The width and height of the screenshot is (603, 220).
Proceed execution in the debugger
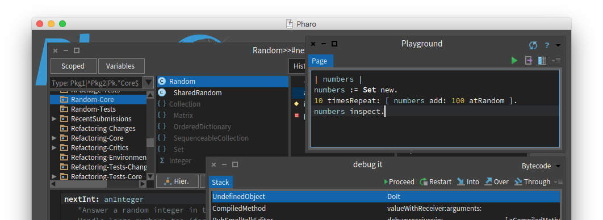pos(399,181)
